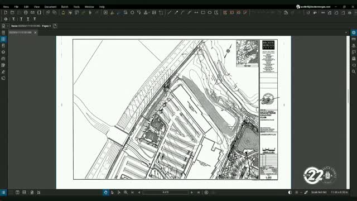357x201 pixels.
Task: Open the Revu menu
Action: tap(6, 7)
